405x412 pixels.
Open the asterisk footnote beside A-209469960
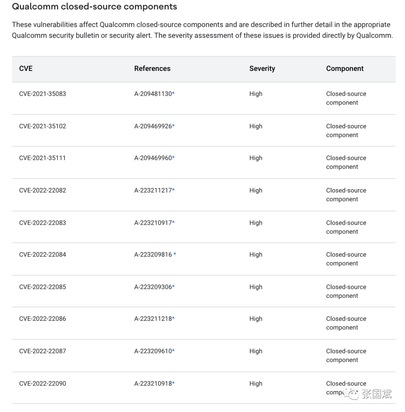click(173, 158)
